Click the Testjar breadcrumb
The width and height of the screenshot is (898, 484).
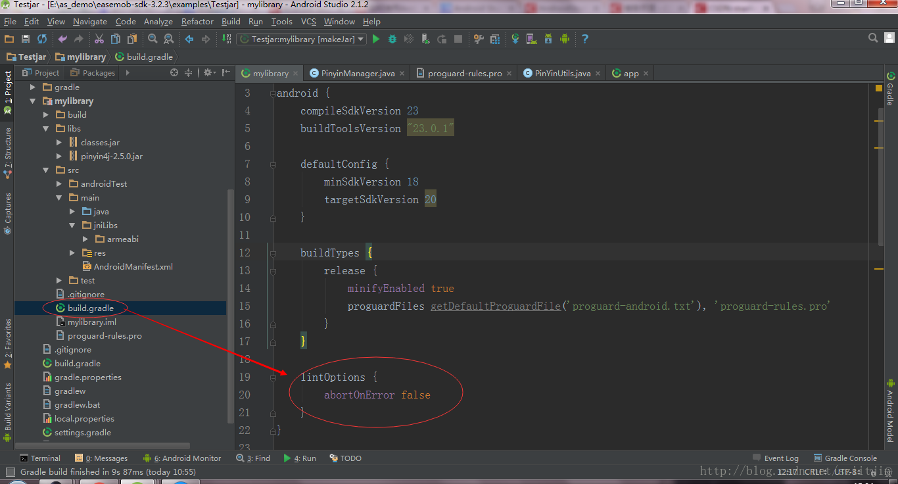28,57
